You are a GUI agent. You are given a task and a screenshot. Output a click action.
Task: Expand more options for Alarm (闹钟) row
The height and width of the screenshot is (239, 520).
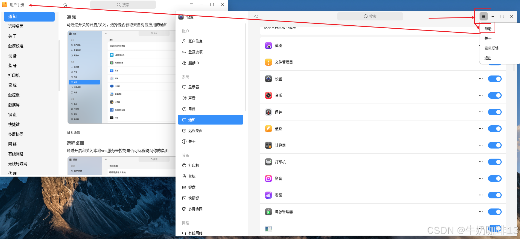pyautogui.click(x=481, y=112)
